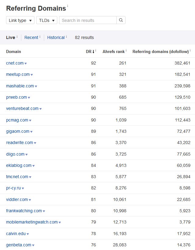Click the Referring Domains page heading

point(36,9)
